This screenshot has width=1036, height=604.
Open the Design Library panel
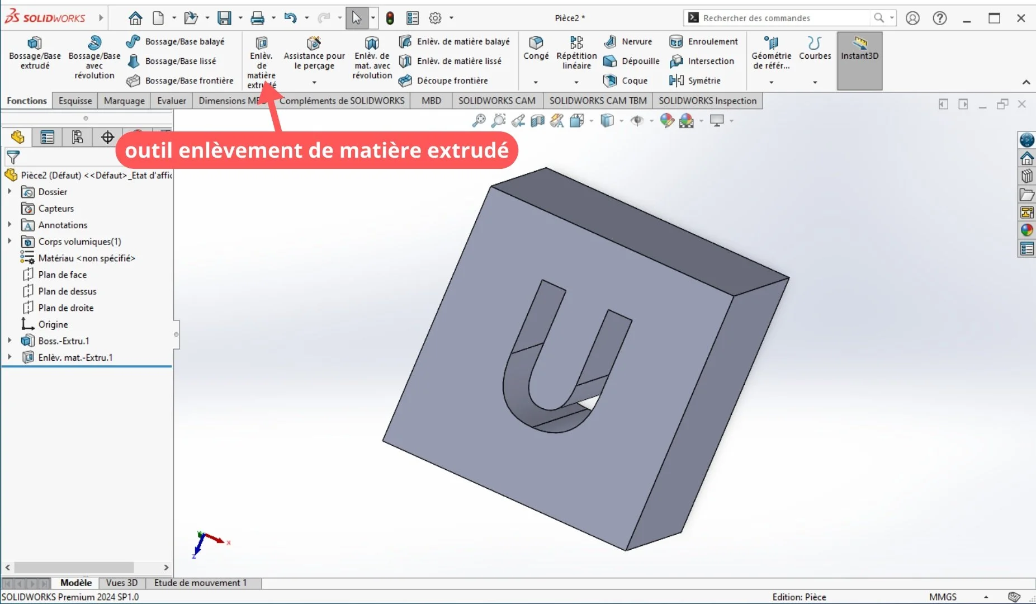point(1027,176)
